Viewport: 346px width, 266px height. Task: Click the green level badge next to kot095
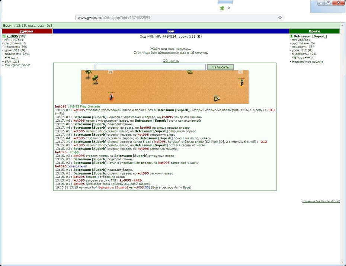pyautogui.click(x=4, y=36)
